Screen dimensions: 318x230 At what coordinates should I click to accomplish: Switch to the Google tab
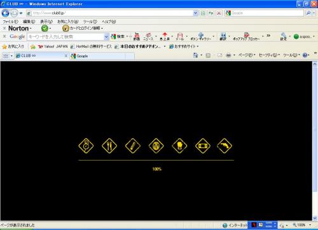(102, 56)
